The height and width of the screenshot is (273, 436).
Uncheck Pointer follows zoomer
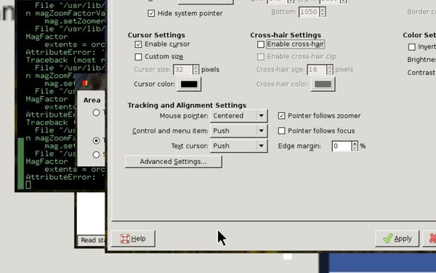(281, 116)
